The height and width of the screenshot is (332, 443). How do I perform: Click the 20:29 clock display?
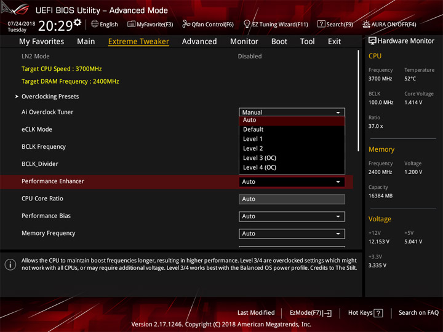(55, 26)
